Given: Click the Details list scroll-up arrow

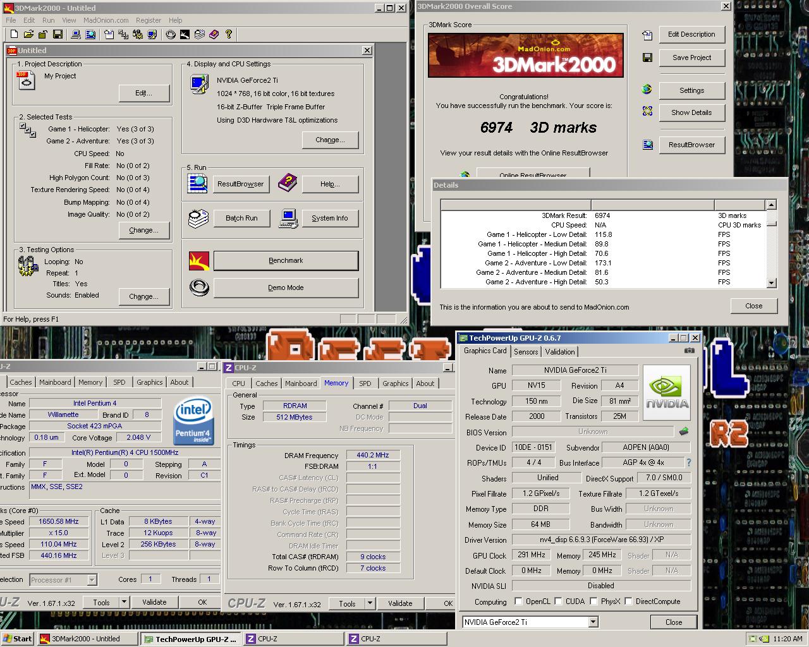Looking at the screenshot, I should (x=770, y=205).
